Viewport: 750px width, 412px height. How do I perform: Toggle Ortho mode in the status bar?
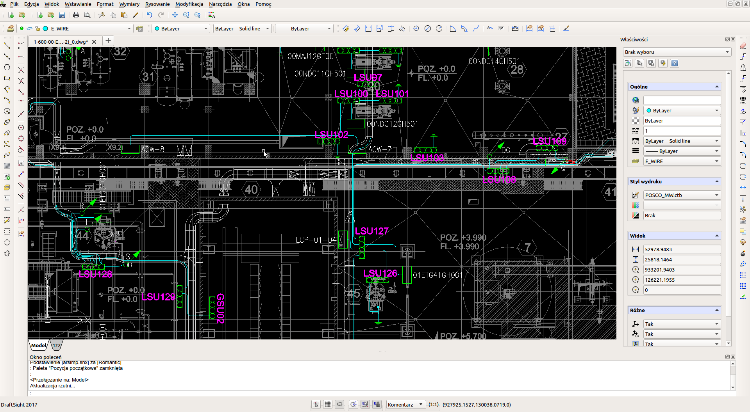[x=339, y=404]
